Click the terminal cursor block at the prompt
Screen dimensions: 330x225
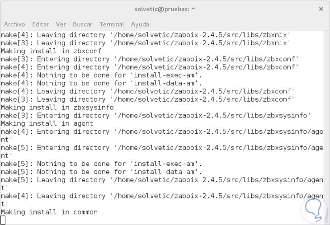pyautogui.click(x=3, y=220)
